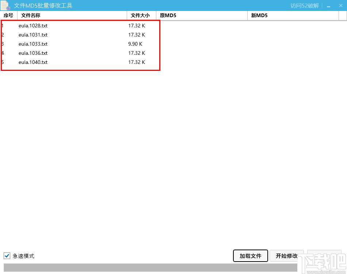Click the app document icon in title bar
Image resolution: width=347 pixels, height=274 pixels.
[x=5, y=5]
